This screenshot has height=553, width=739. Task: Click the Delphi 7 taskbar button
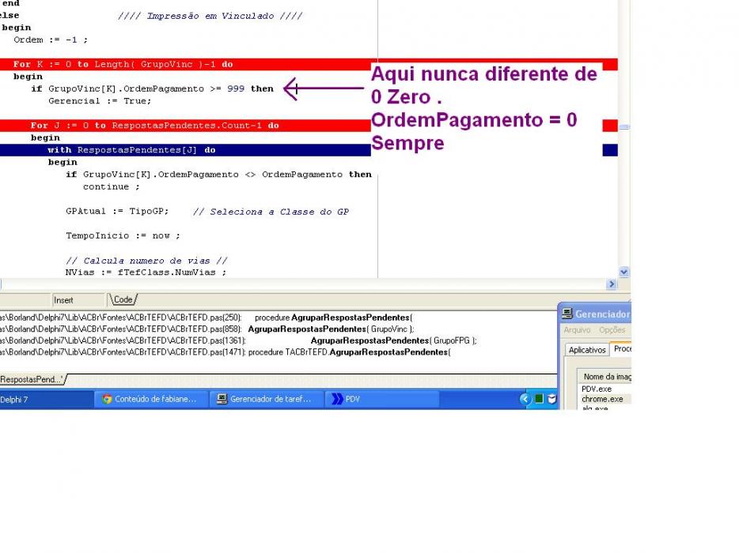point(45,399)
